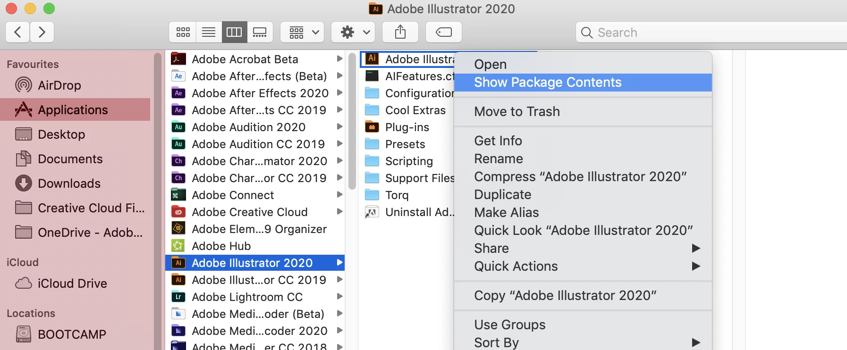This screenshot has width=847, height=350.
Task: Click the Share toolbar button
Action: point(400,32)
